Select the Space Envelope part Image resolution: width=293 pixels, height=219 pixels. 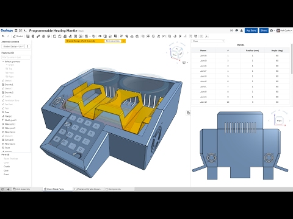tap(11, 159)
